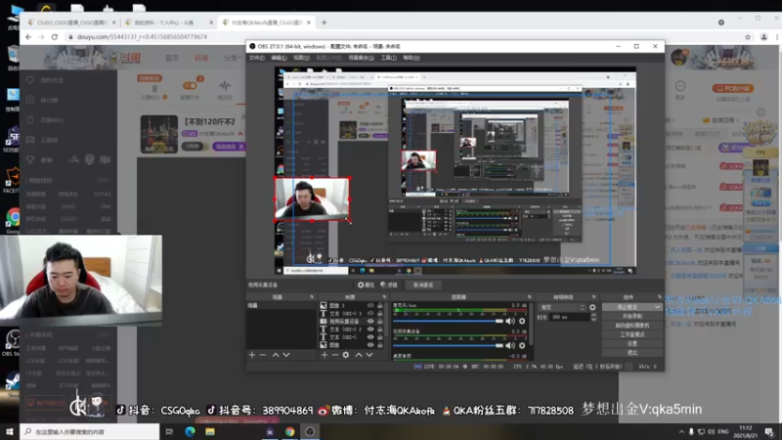The width and height of the screenshot is (782, 440).
Task: Switch to OBS Studio in the taskbar
Action: coord(310,431)
